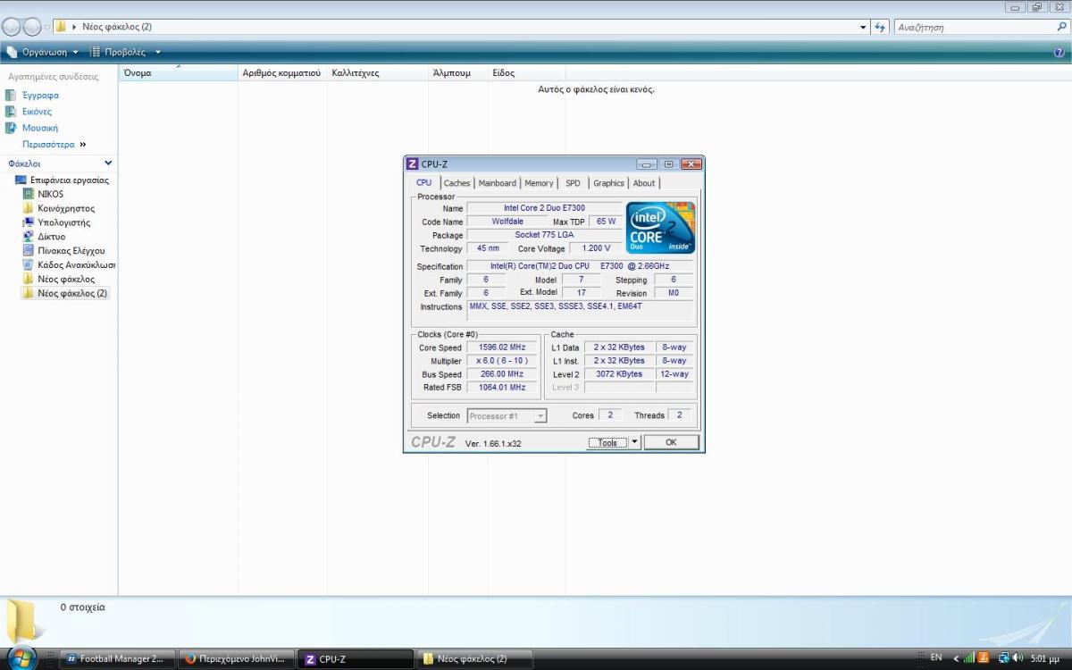Switch to the SPD tab in CPU-Z

[x=573, y=183]
